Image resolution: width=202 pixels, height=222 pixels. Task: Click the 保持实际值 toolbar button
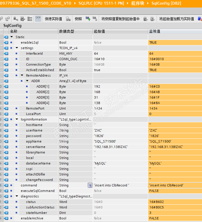tap(53, 19)
